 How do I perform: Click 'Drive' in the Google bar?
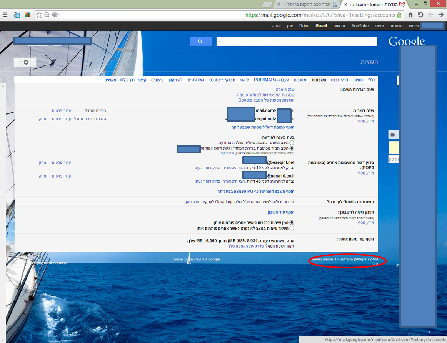click(x=304, y=26)
